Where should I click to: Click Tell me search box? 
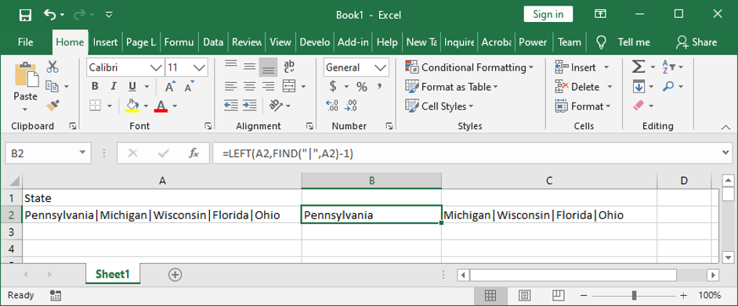coord(623,42)
